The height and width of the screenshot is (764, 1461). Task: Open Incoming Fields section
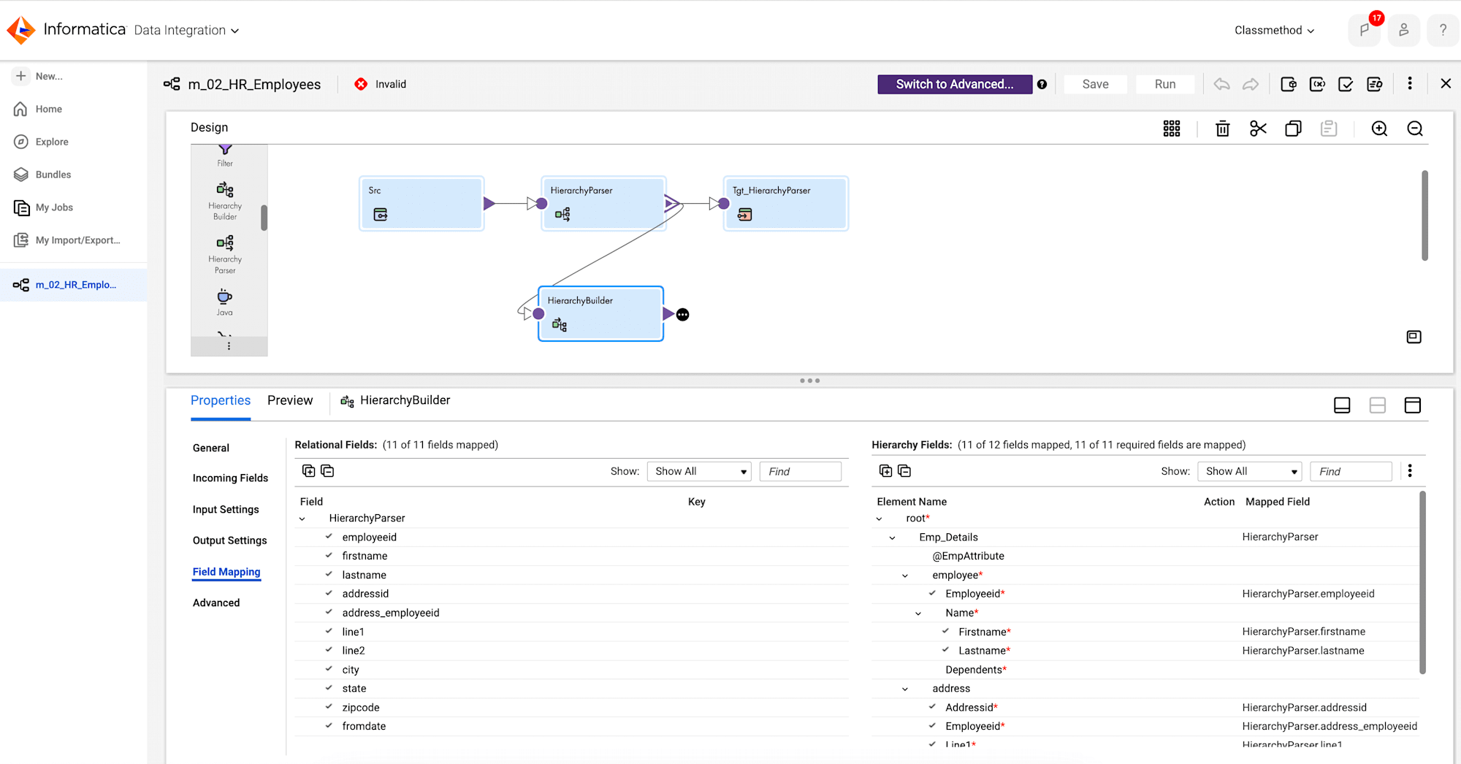[230, 478]
